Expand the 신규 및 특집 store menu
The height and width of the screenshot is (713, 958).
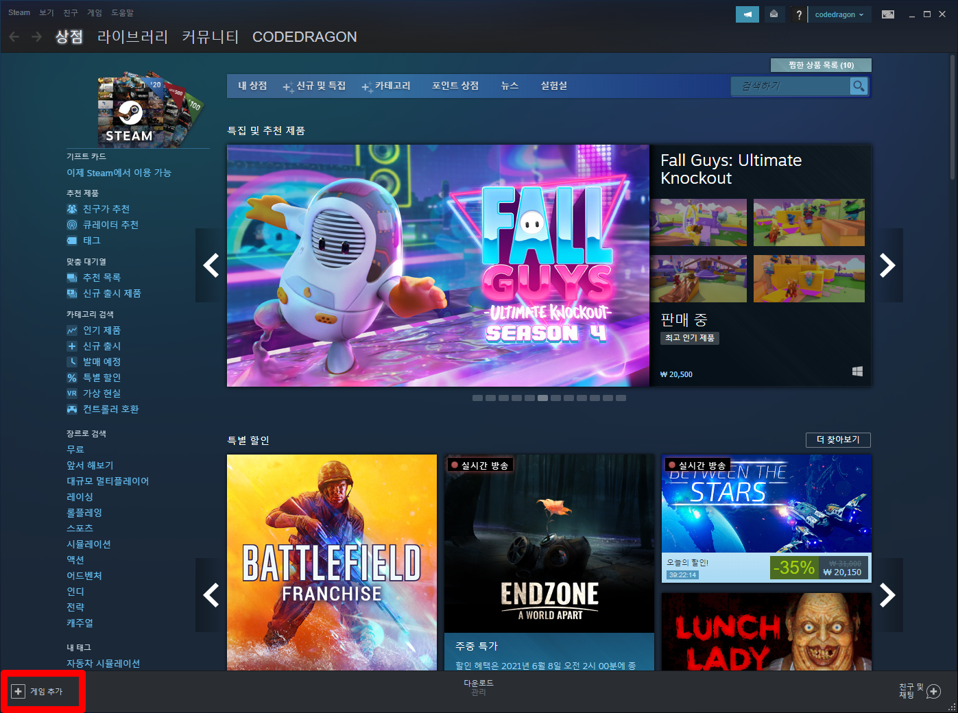click(315, 86)
